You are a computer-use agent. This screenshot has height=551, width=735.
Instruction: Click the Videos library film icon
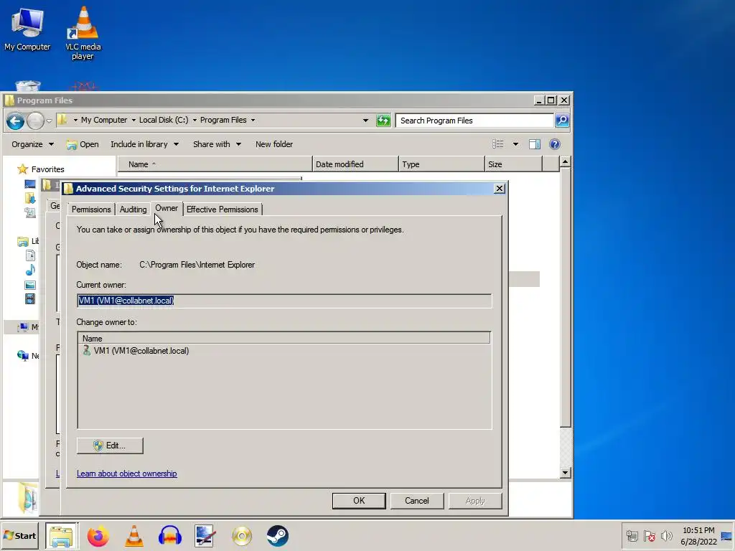click(x=30, y=299)
